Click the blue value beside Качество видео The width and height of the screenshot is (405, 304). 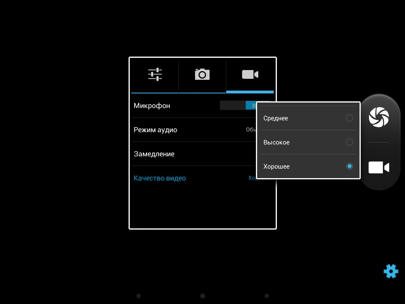coord(252,178)
